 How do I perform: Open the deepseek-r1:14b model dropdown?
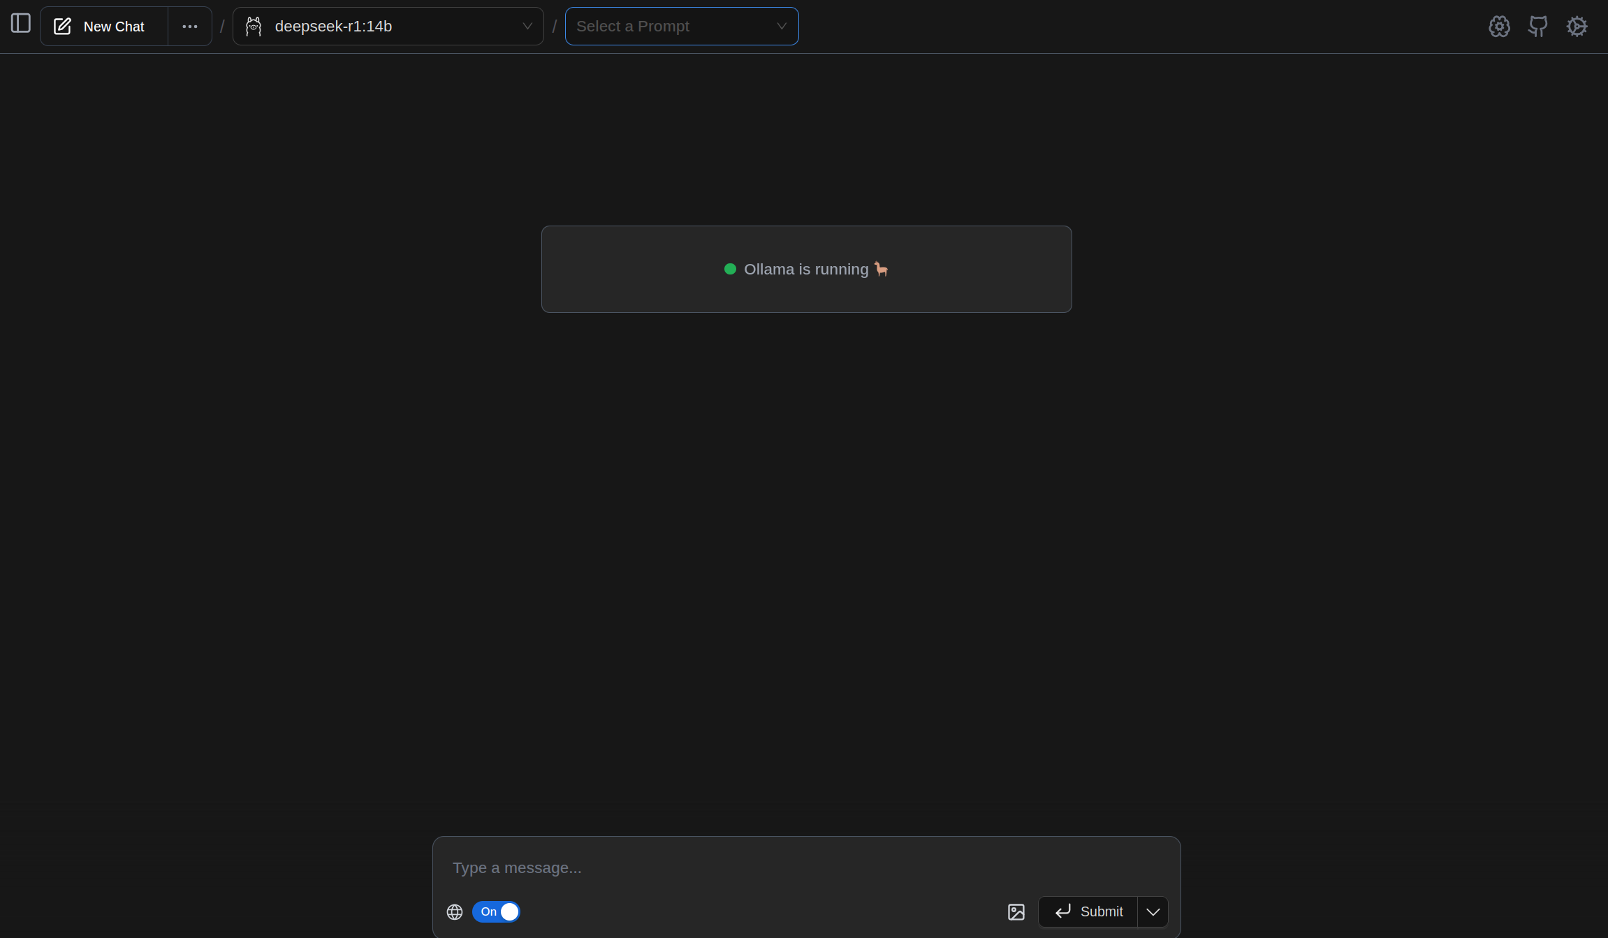point(526,26)
